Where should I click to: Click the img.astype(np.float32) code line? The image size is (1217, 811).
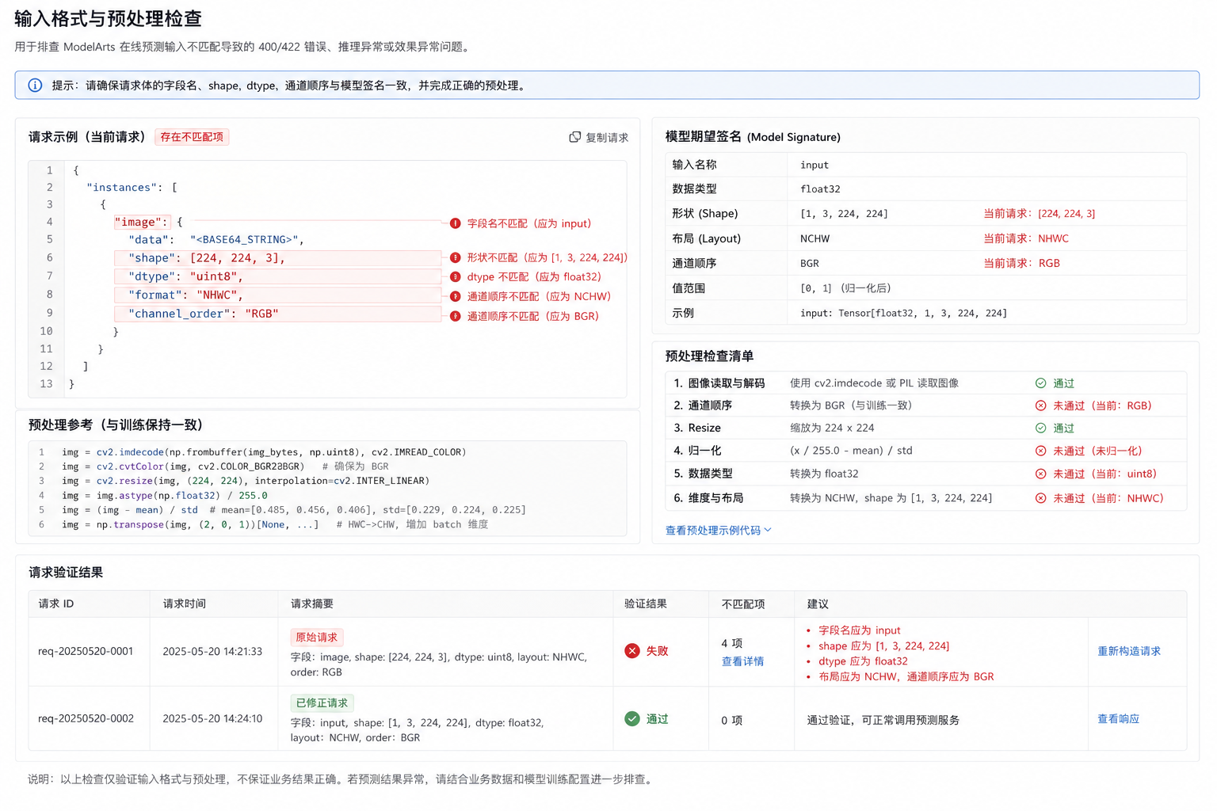coord(165,496)
